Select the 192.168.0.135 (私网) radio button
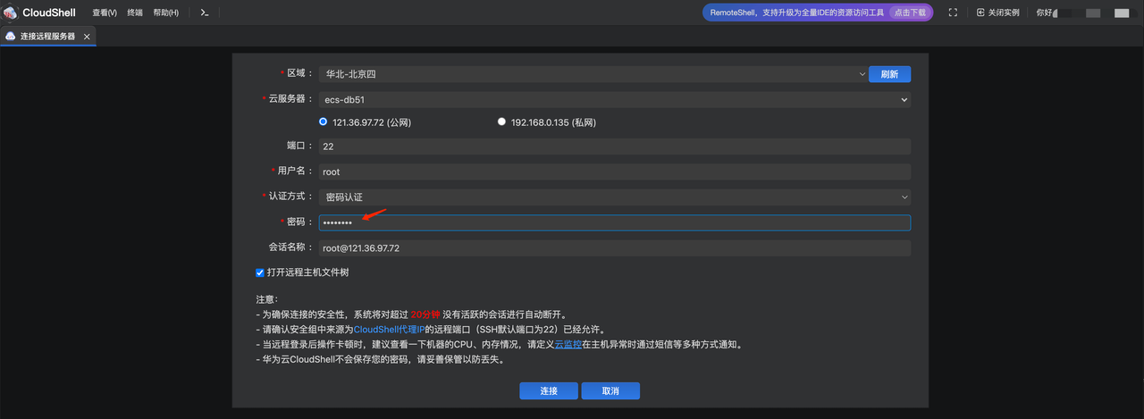The width and height of the screenshot is (1144, 419). pyautogui.click(x=501, y=122)
